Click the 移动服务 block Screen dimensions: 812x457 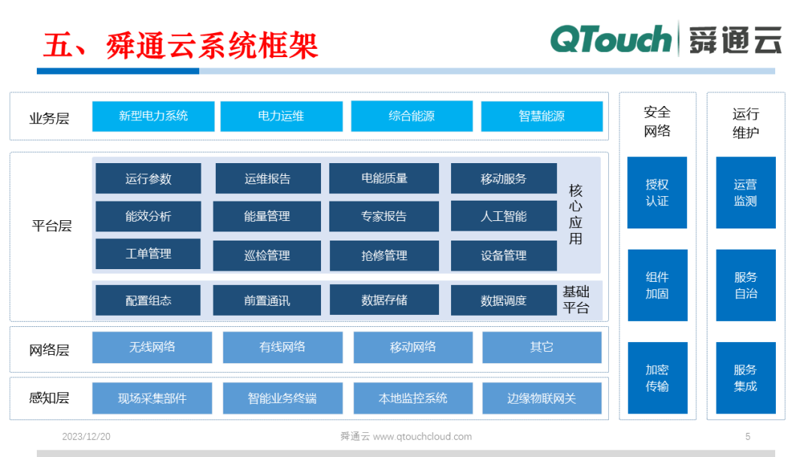click(504, 179)
